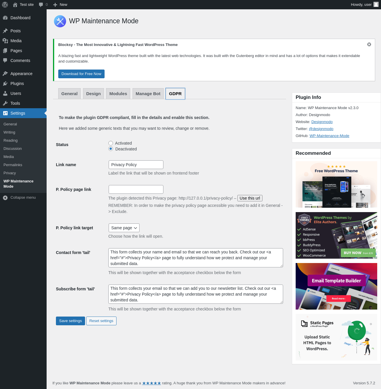Image resolution: width=381 pixels, height=389 pixels.
Task: Click the Dashboard gauge icon
Action: [5, 18]
